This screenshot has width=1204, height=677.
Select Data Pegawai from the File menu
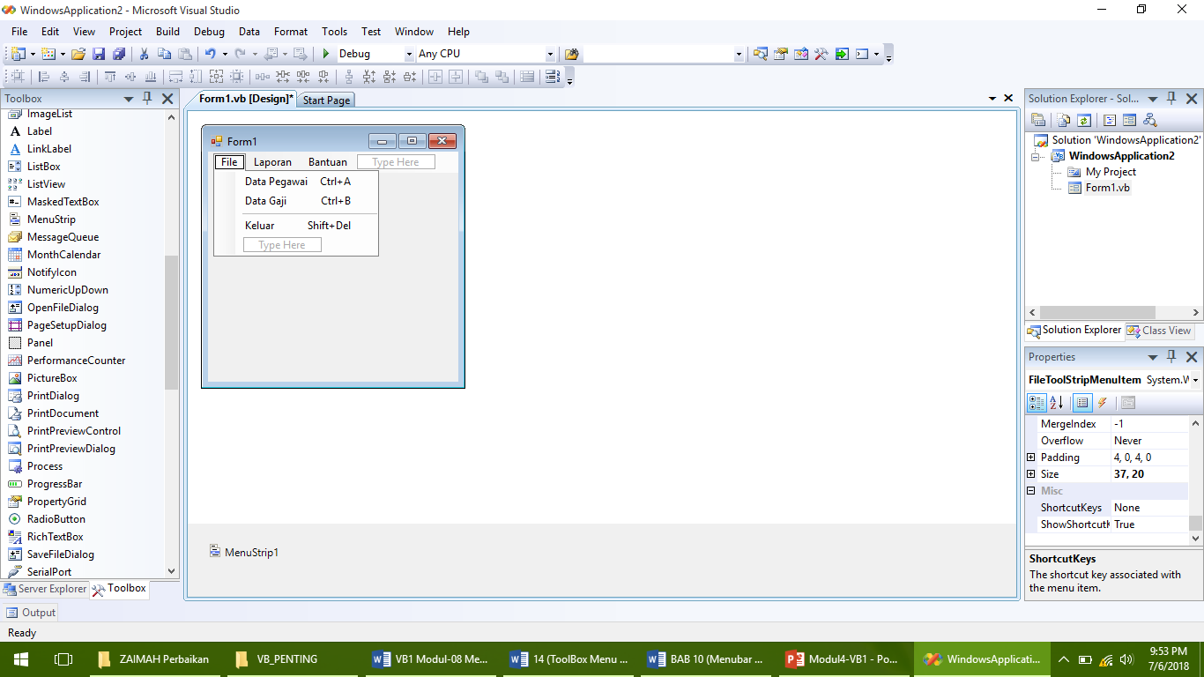(x=275, y=181)
